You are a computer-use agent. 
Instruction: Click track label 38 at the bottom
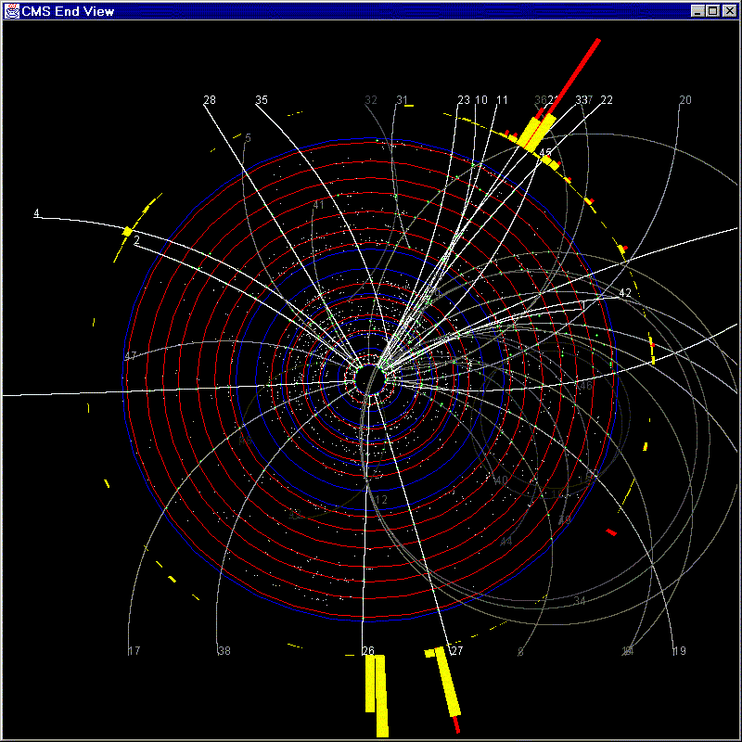coord(224,651)
